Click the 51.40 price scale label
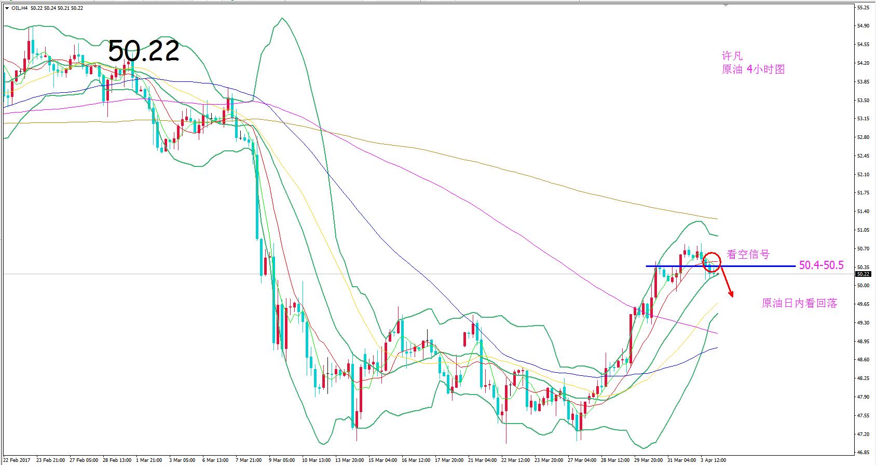The width and height of the screenshot is (876, 465). [x=864, y=212]
